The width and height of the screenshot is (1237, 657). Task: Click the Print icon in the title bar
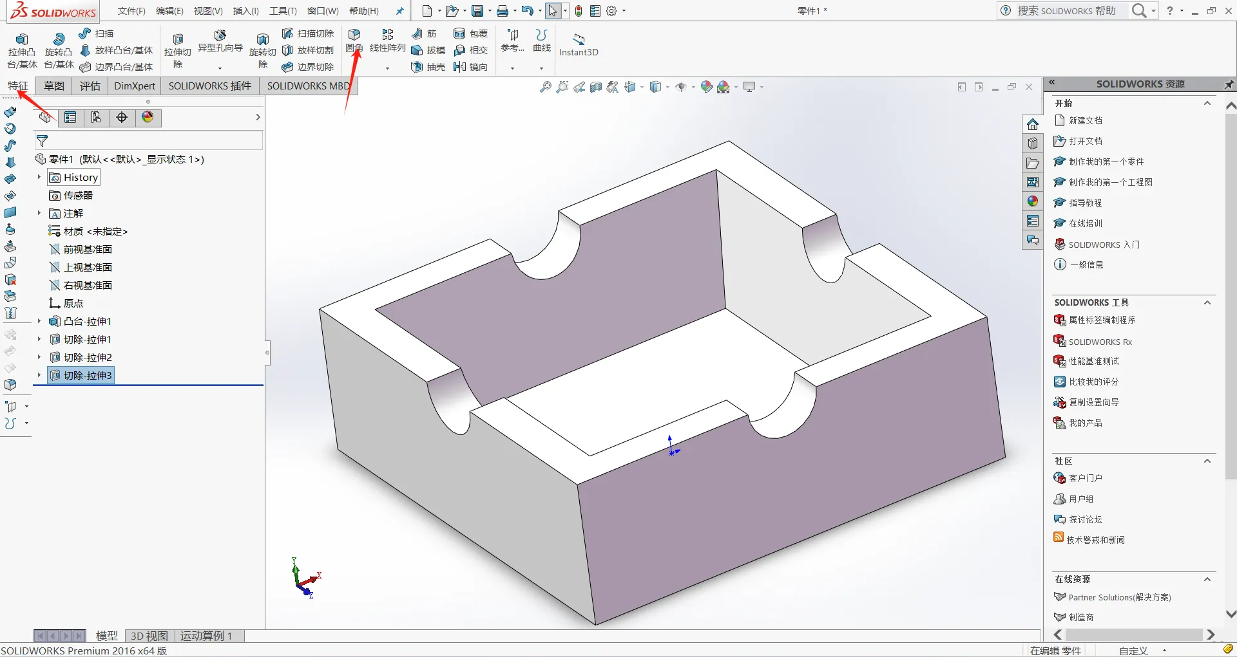(x=503, y=11)
